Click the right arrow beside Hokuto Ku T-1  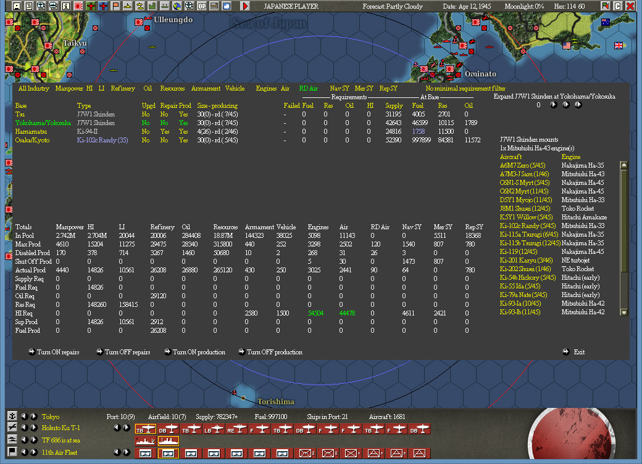click(34, 427)
